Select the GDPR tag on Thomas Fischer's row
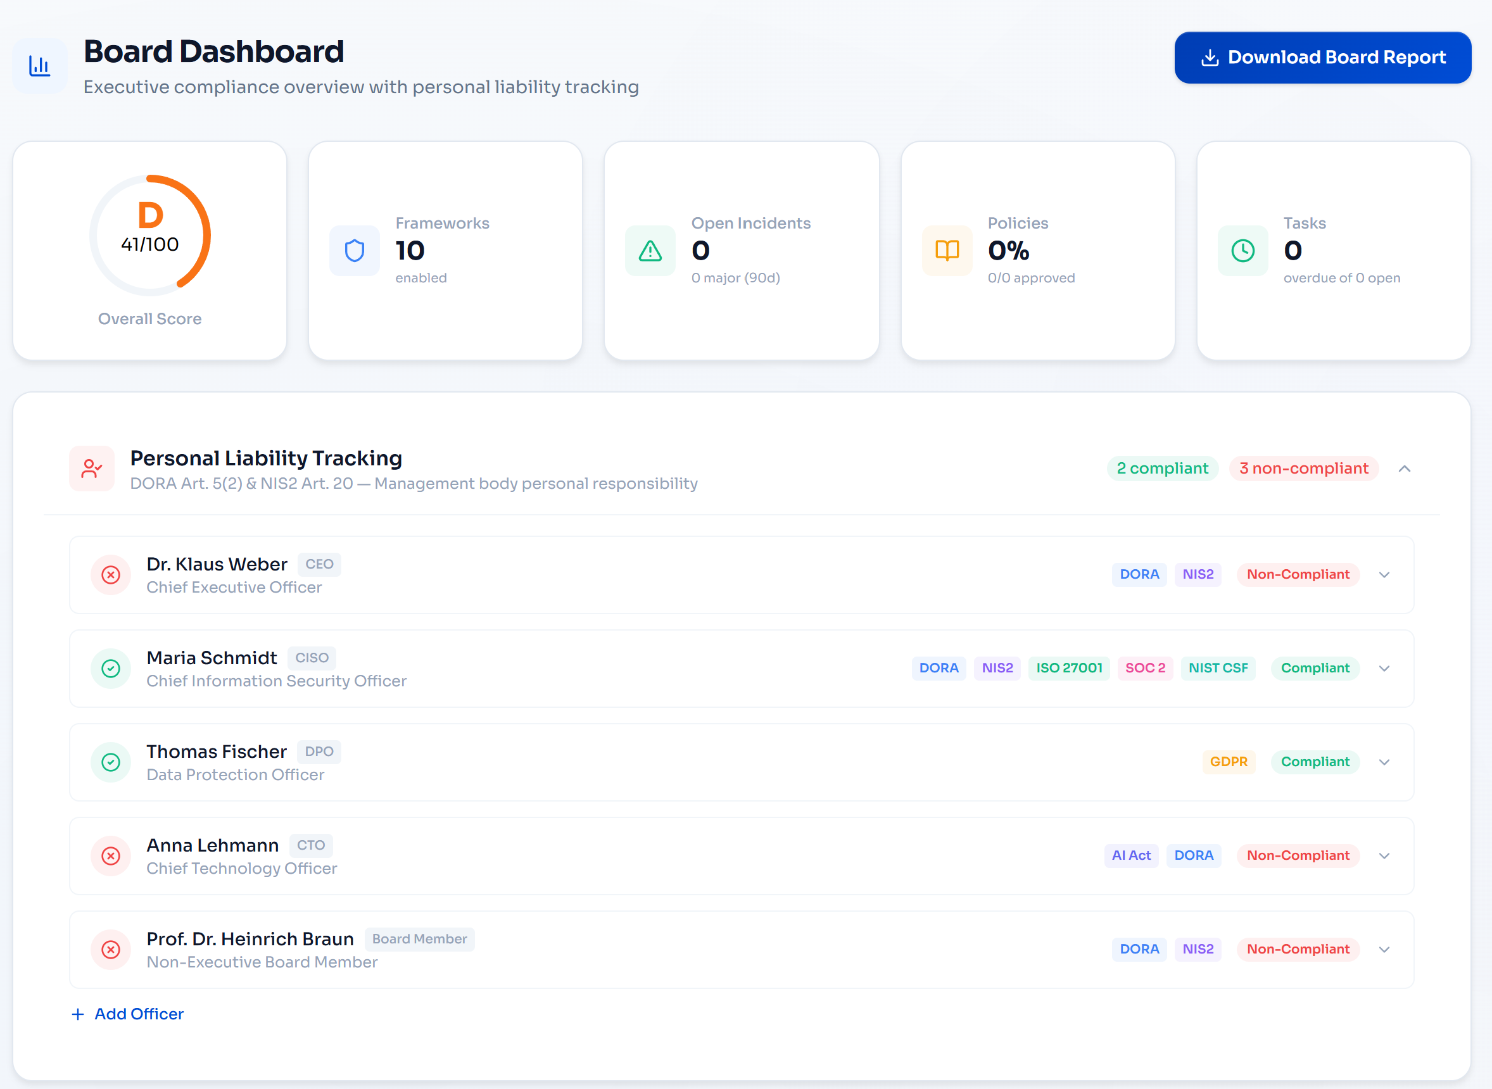The width and height of the screenshot is (1492, 1089). pyautogui.click(x=1229, y=762)
